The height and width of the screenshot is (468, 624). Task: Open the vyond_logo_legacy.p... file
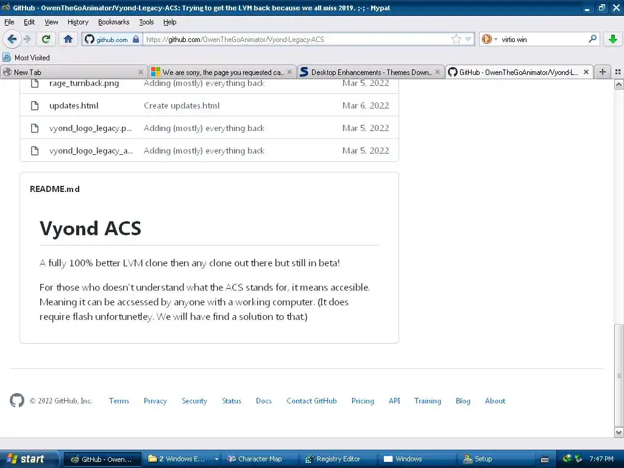coord(90,128)
